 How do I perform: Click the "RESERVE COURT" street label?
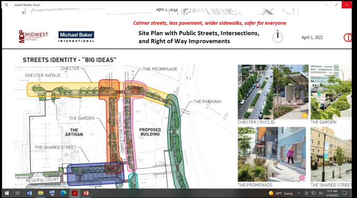coord(42,180)
